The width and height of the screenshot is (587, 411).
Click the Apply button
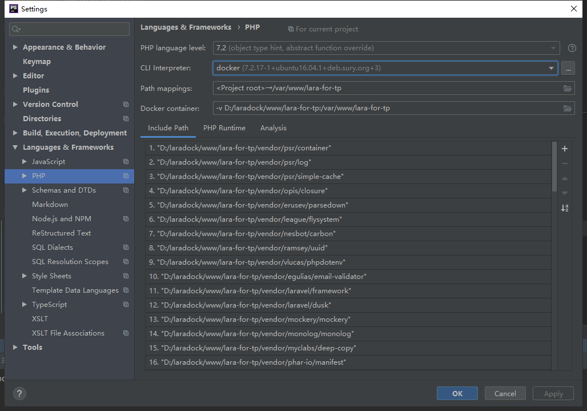point(553,393)
